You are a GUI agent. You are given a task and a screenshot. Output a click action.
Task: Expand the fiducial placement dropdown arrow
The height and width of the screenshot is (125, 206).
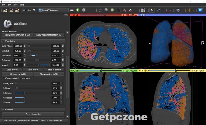point(170,10)
